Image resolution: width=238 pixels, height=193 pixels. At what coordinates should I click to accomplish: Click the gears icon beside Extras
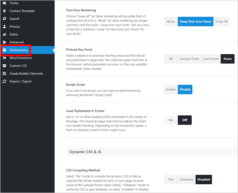point(4,34)
